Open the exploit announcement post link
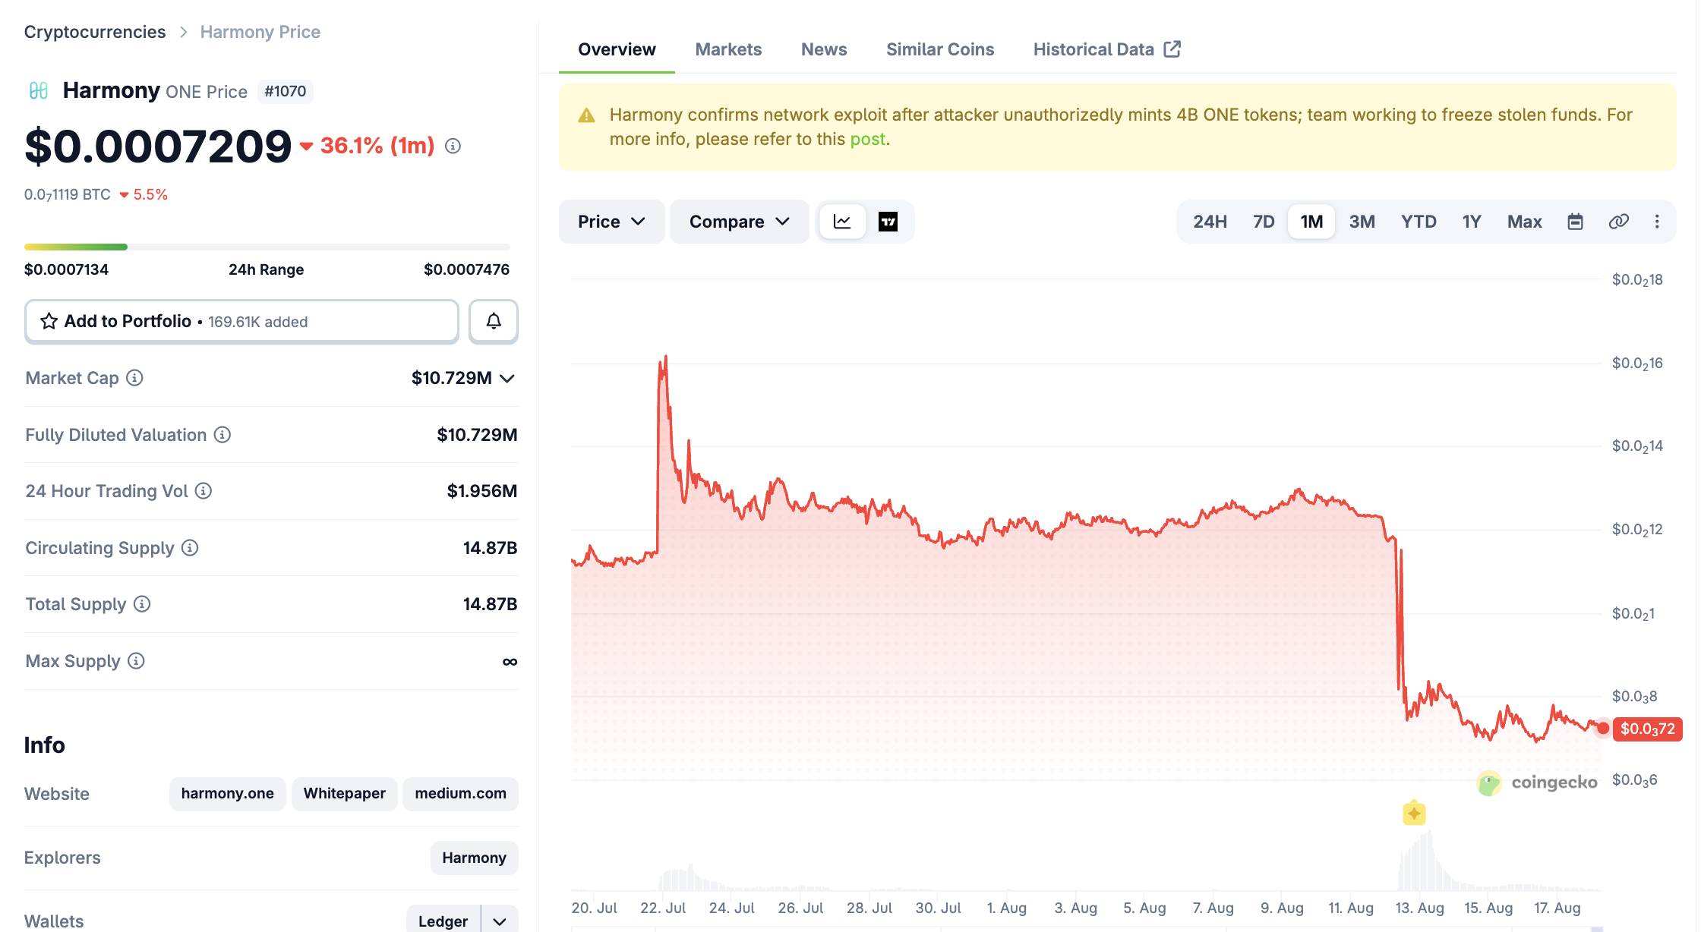The height and width of the screenshot is (932, 1701). [x=867, y=139]
